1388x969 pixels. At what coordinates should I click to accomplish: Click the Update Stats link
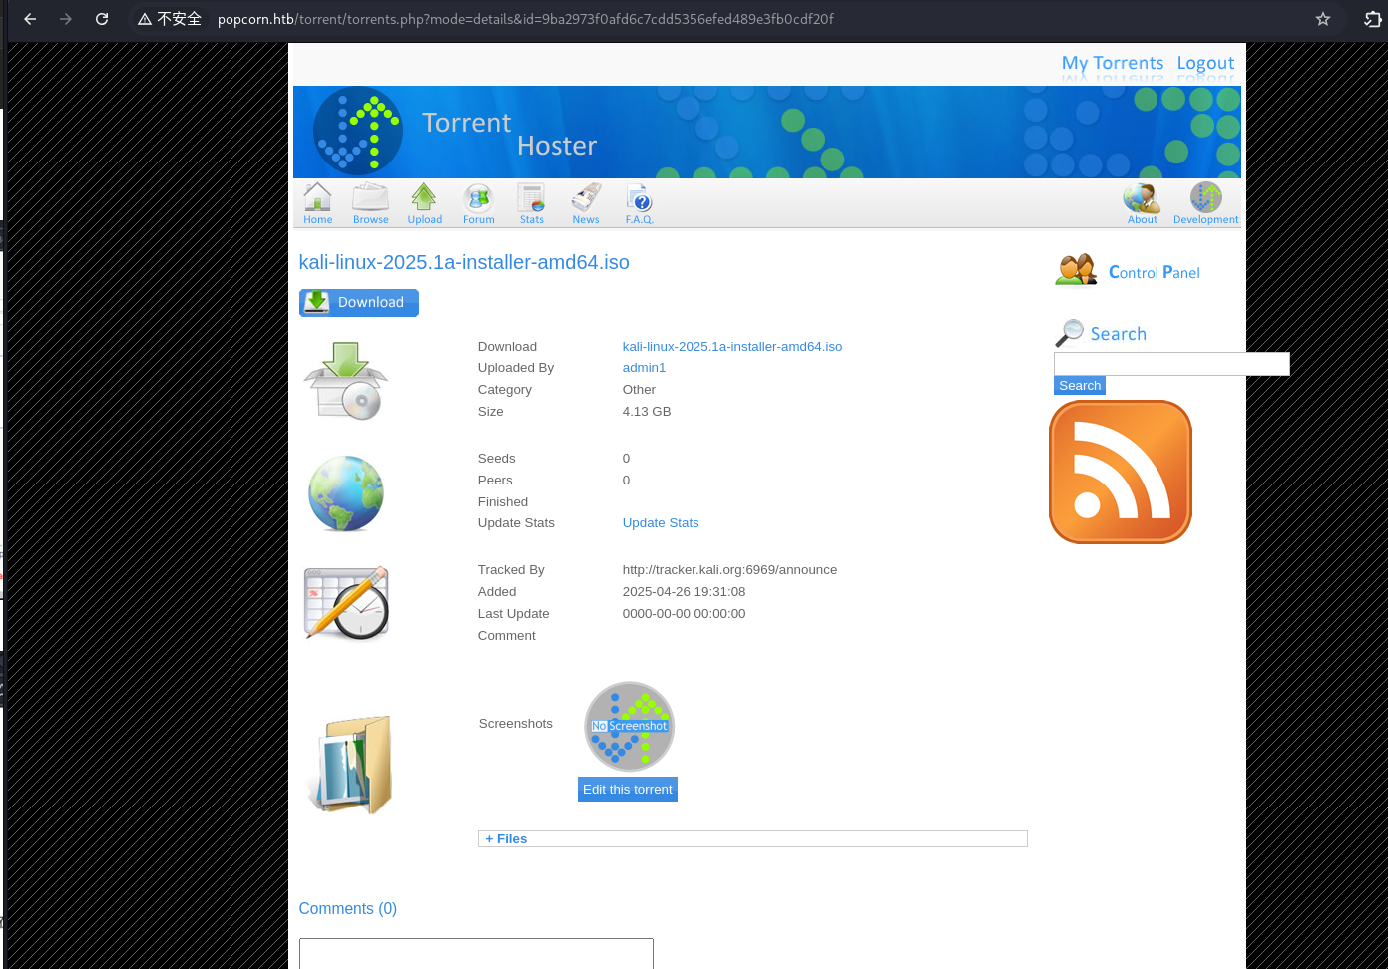coord(661,523)
